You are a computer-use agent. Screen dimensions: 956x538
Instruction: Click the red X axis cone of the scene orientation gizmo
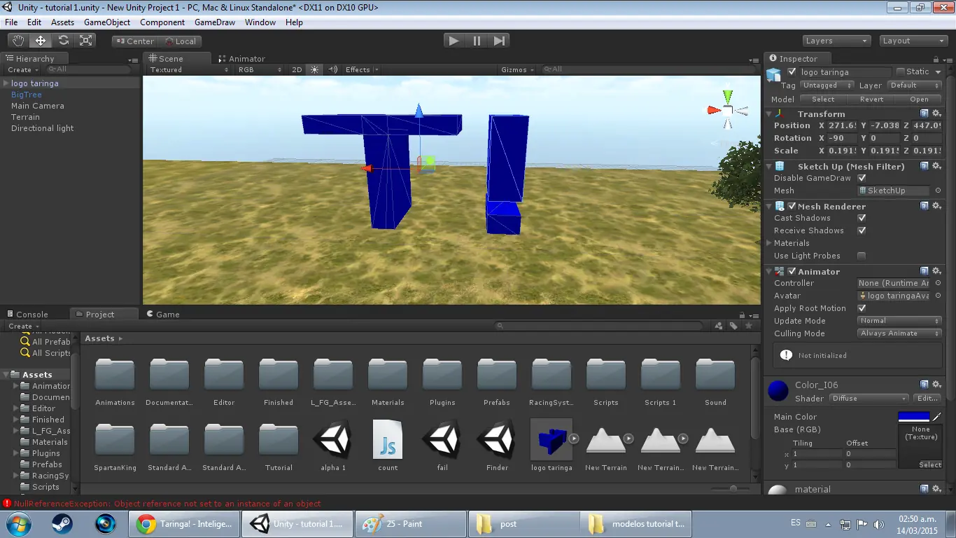(714, 110)
